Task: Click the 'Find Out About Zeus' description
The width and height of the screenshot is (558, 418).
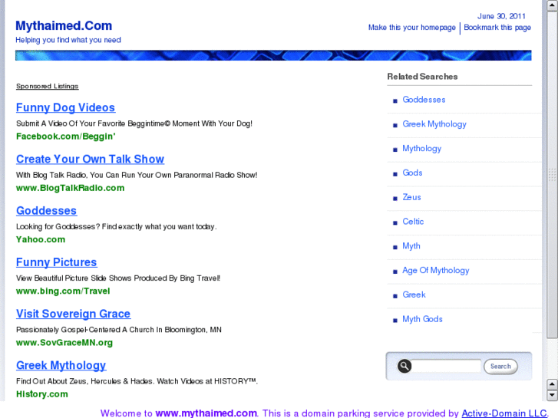Action: (137, 381)
